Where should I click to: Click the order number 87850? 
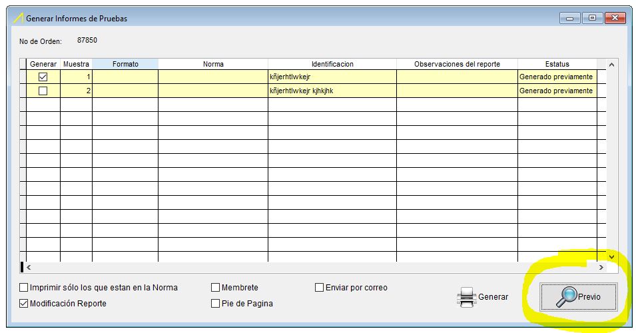pyautogui.click(x=87, y=40)
